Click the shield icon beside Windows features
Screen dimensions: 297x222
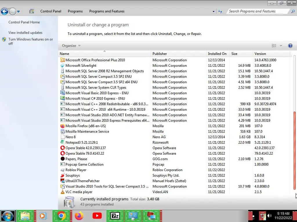coord(4,39)
